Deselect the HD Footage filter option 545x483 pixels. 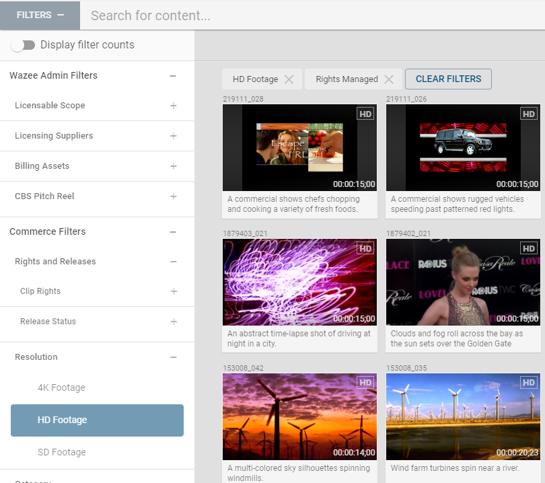[x=97, y=420]
